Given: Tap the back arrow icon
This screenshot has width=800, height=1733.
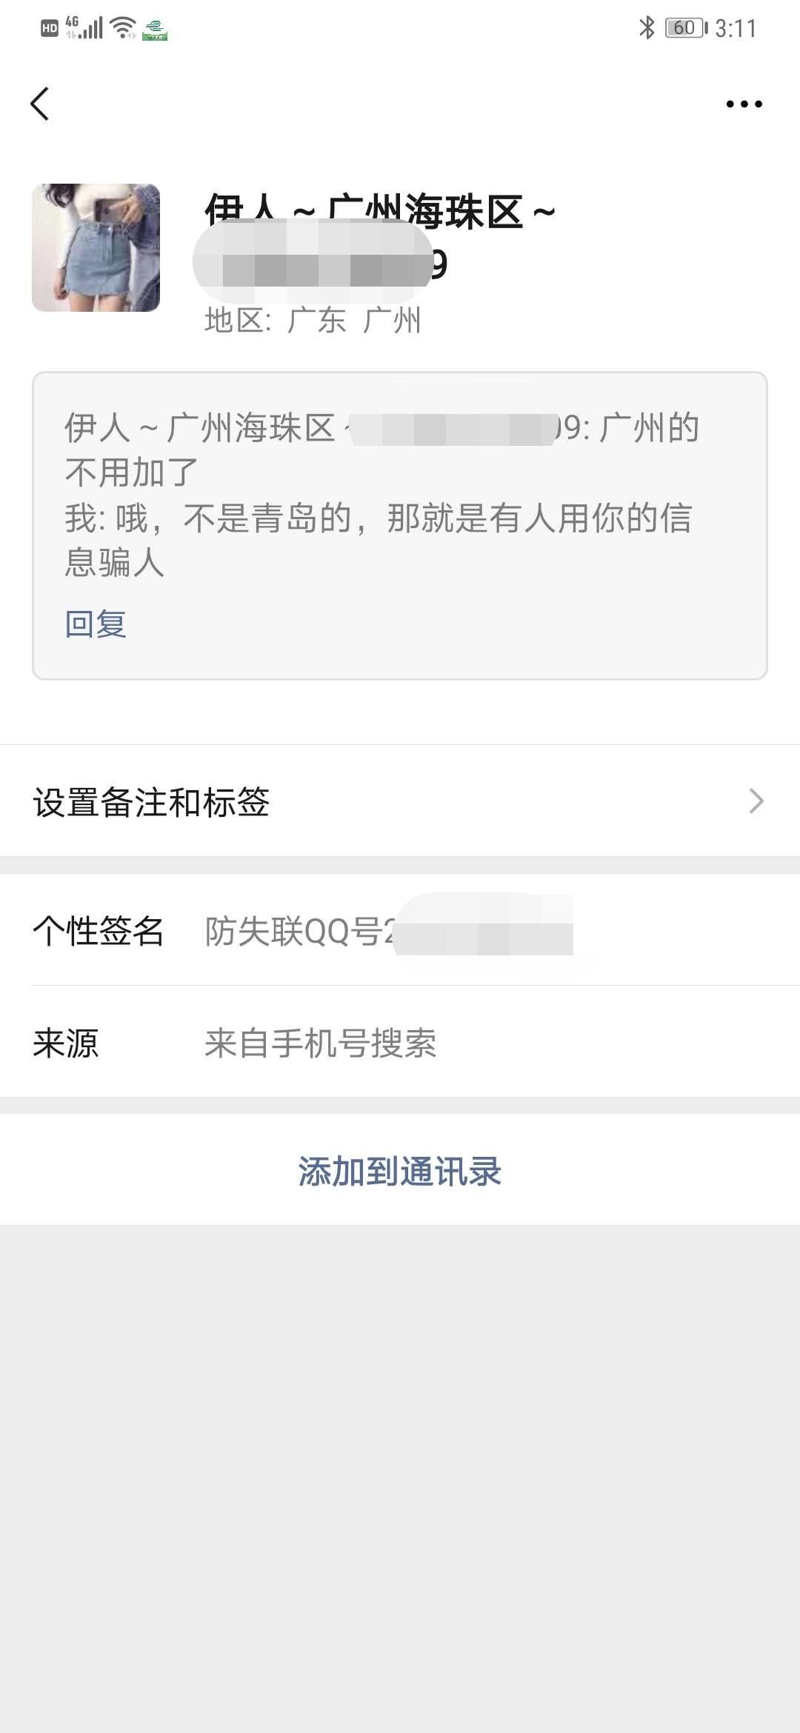Looking at the screenshot, I should click(x=40, y=104).
